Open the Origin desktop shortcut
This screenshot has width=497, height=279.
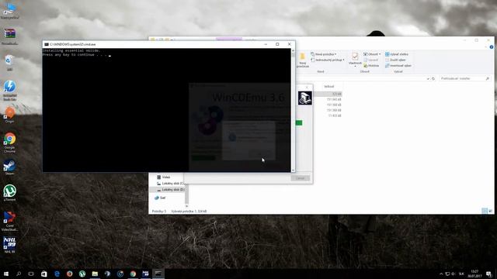pyautogui.click(x=9, y=115)
